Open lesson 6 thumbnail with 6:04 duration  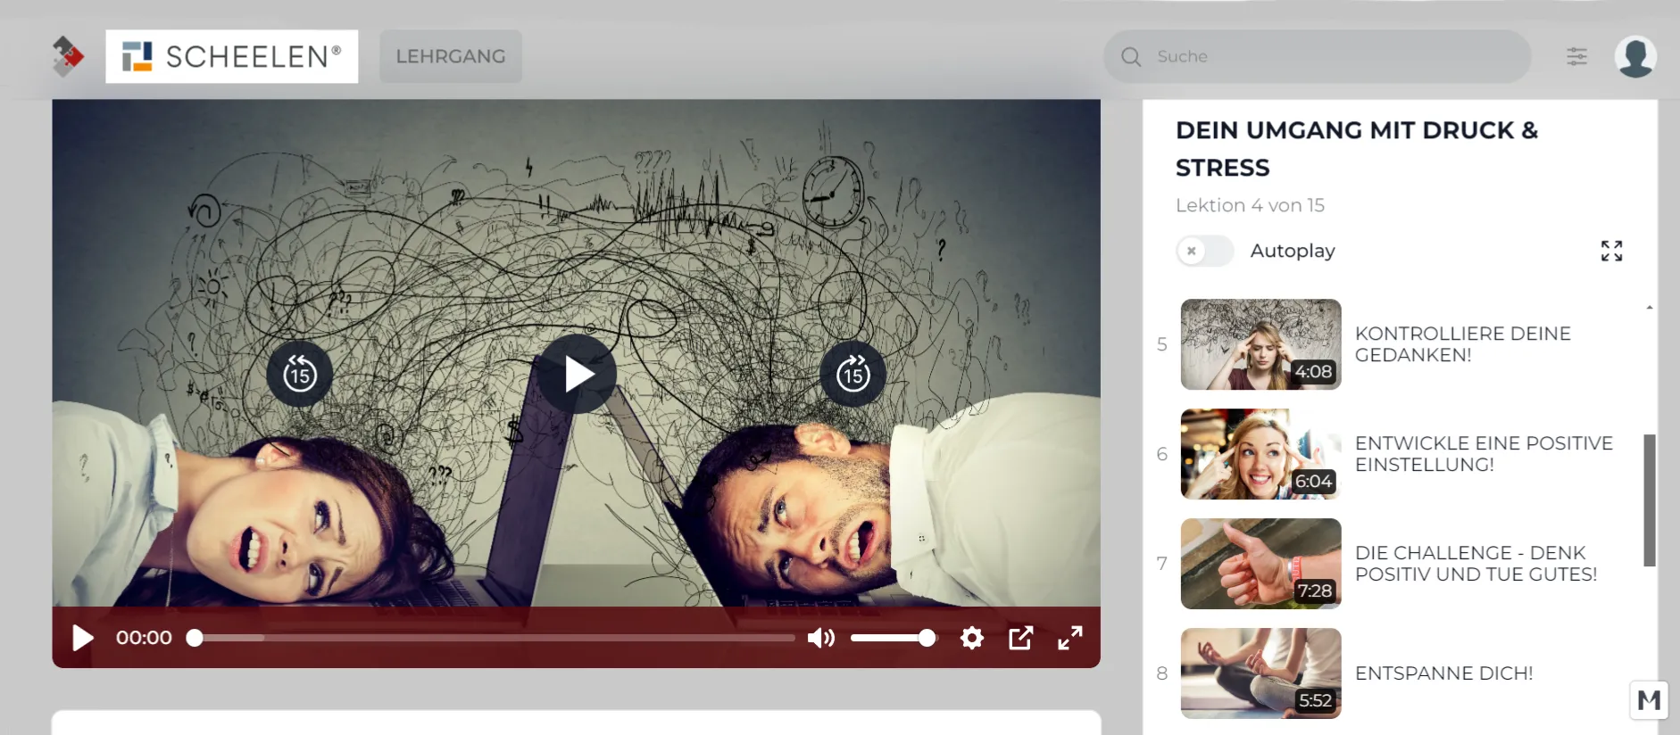pos(1260,454)
